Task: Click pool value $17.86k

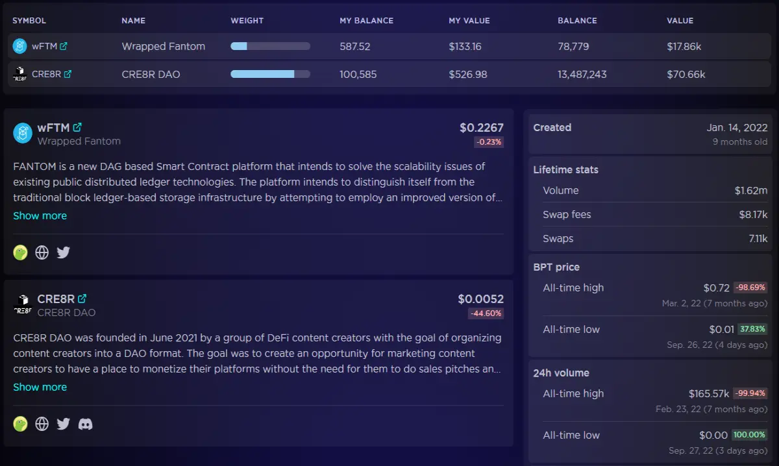Action: pos(684,47)
